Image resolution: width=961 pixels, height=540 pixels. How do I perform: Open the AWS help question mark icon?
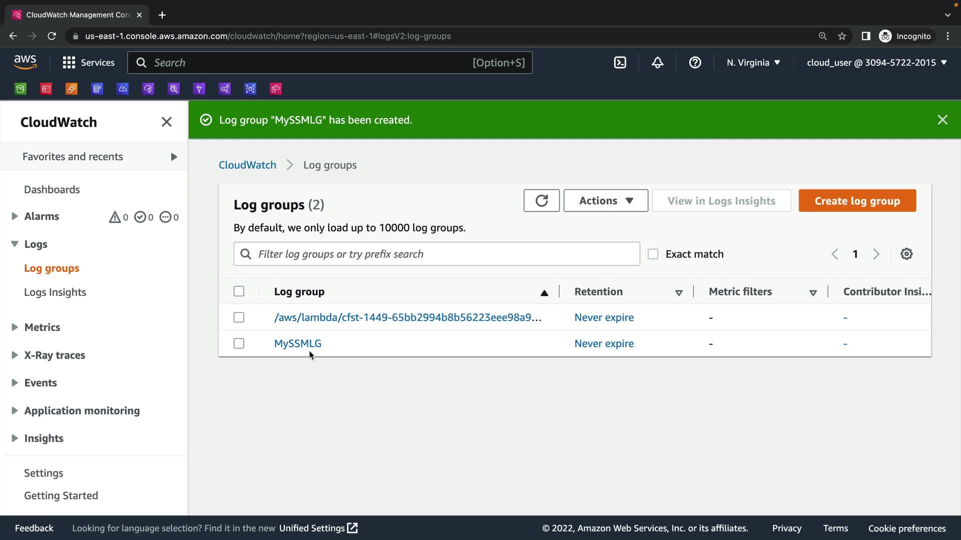click(x=695, y=62)
